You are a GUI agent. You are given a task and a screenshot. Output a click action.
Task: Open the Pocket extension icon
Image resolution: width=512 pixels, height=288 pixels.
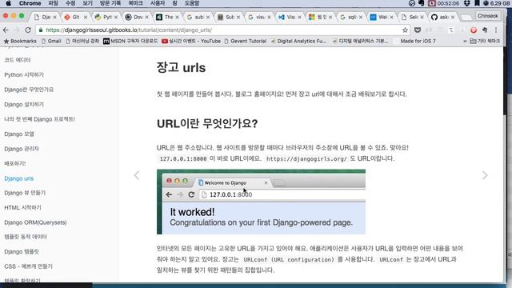pyautogui.click(x=418, y=30)
